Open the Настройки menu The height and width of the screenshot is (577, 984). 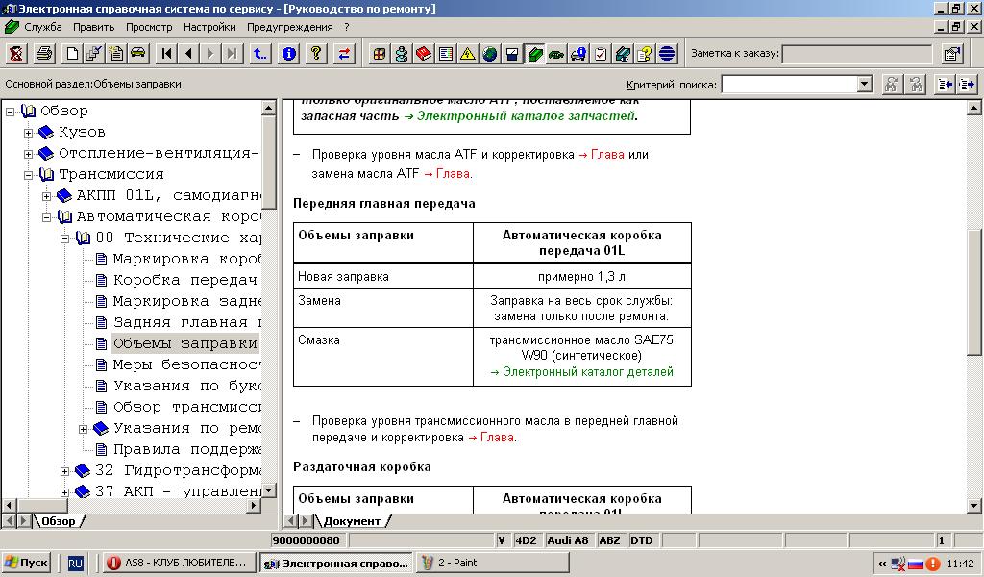click(209, 27)
